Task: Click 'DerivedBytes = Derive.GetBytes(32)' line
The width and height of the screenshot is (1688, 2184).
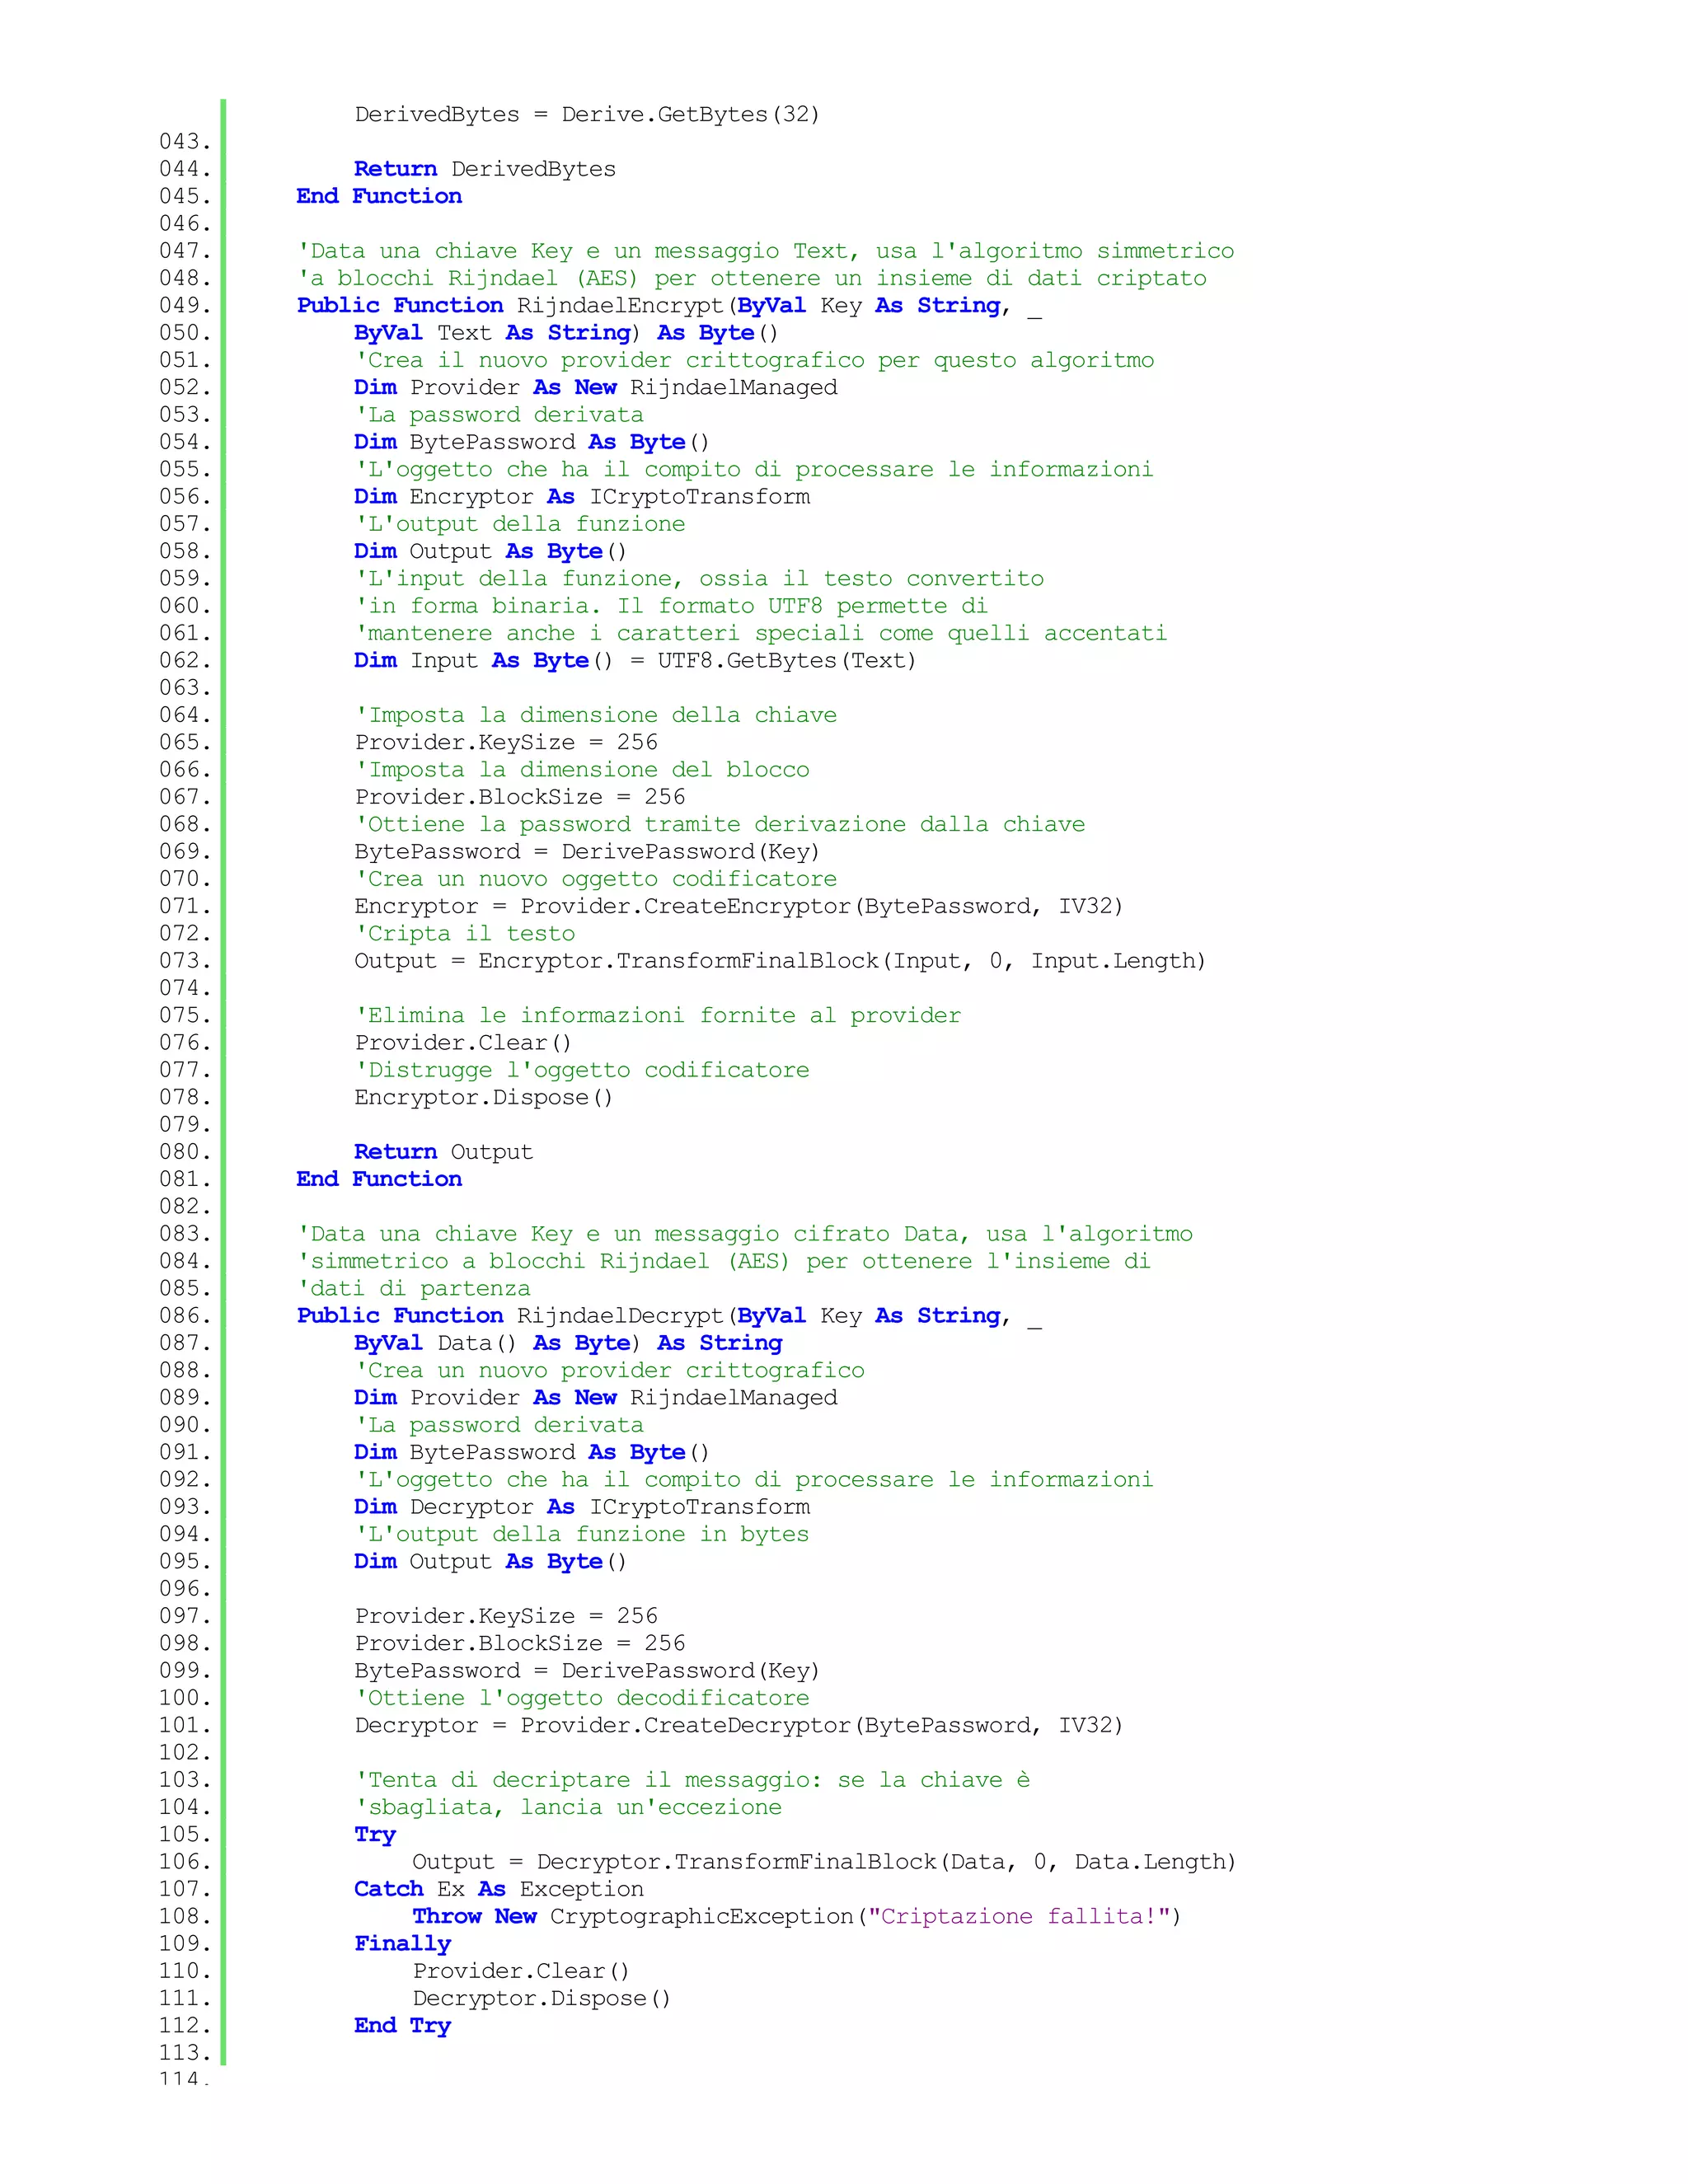Action: (587, 114)
